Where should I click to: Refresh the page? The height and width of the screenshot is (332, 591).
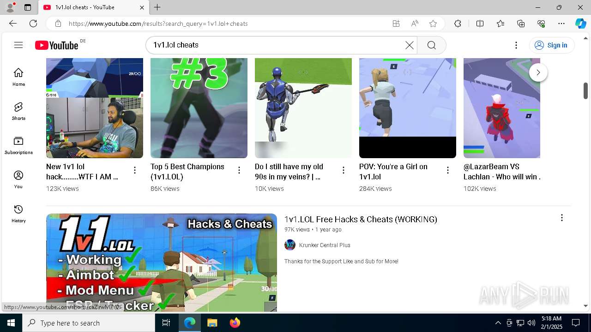[x=33, y=24]
